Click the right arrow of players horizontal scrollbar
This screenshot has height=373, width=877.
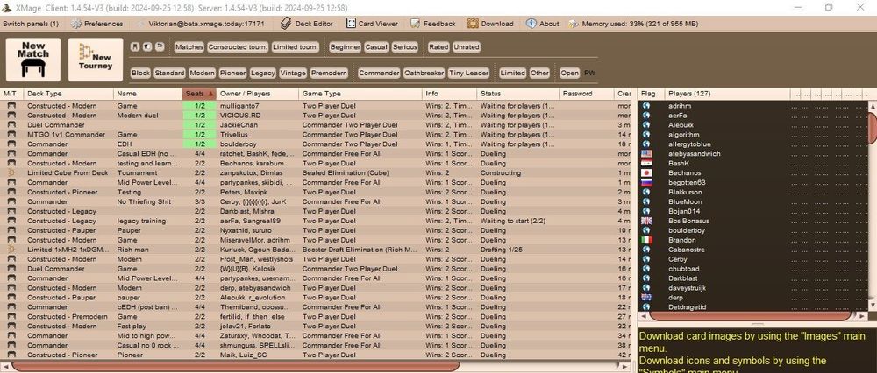click(x=862, y=316)
